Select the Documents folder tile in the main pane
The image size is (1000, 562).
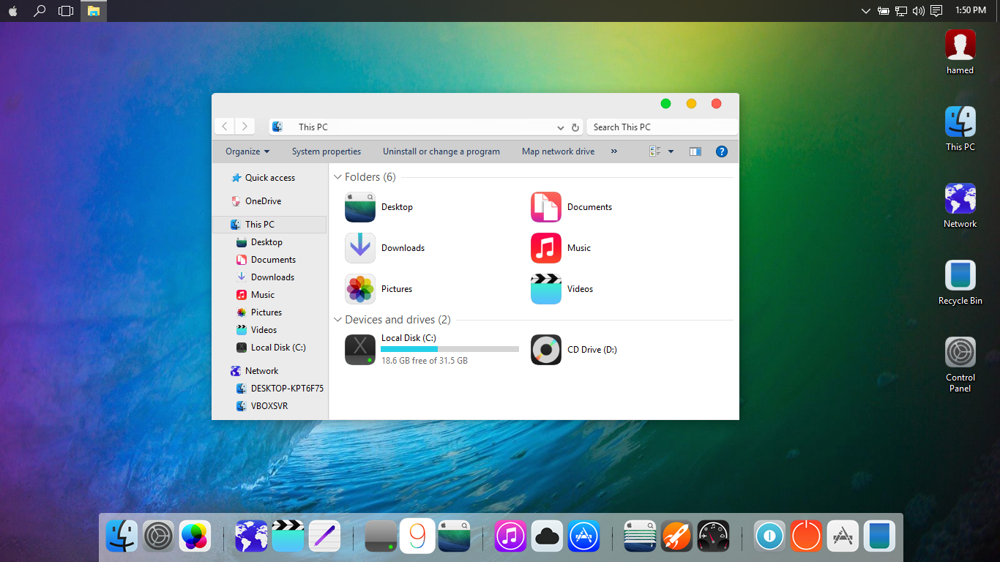[x=572, y=207]
